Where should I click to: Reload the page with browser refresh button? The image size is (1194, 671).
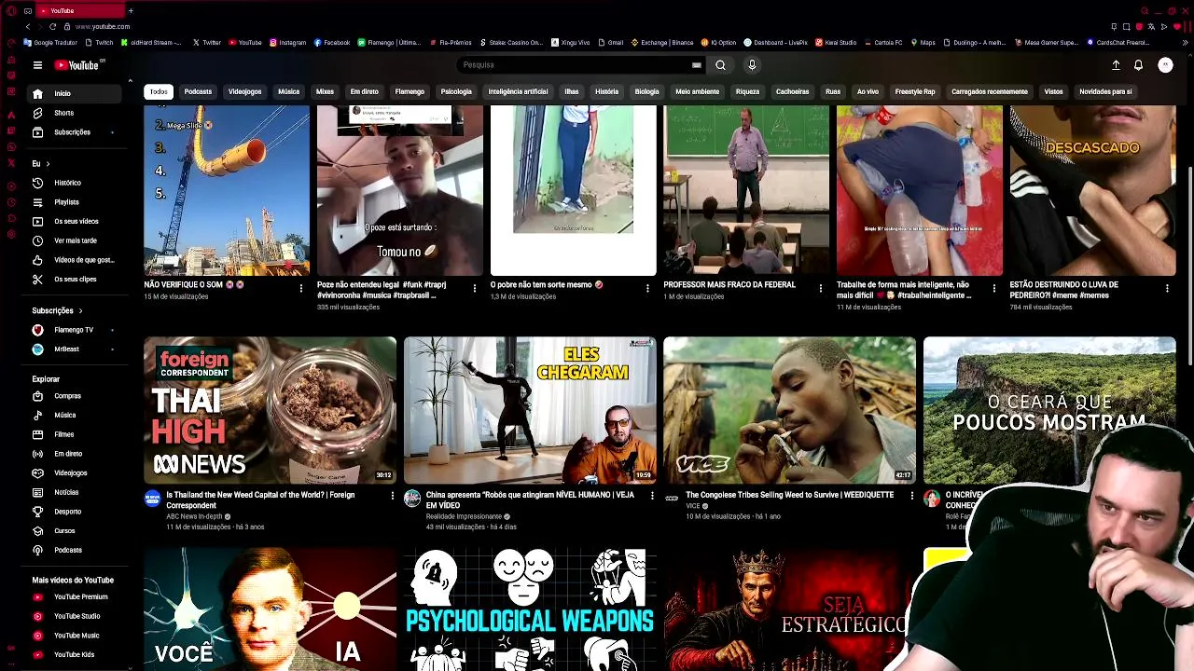click(52, 26)
